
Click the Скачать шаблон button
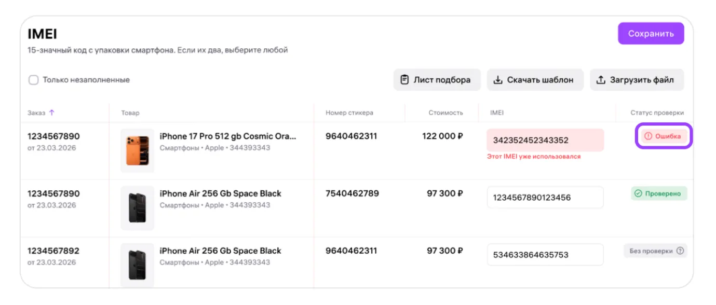pyautogui.click(x=535, y=80)
